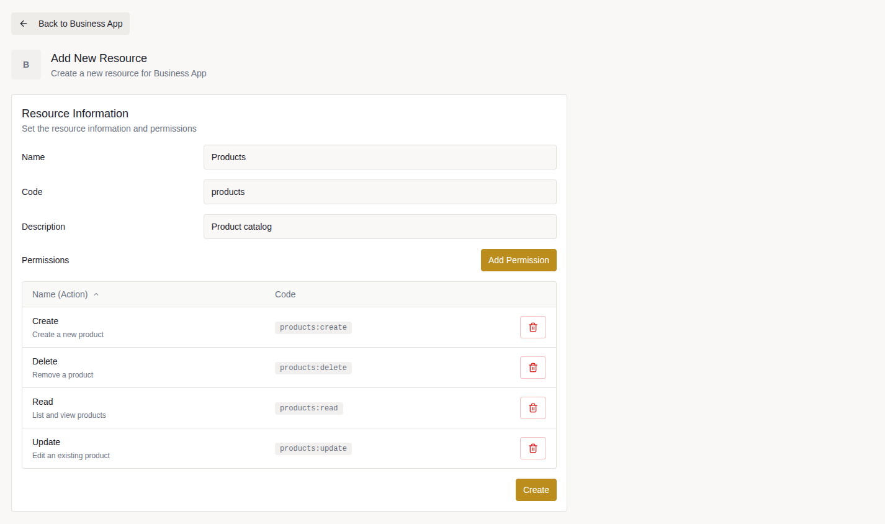Sort by Name (Action) column chevron
Image resolution: width=885 pixels, height=524 pixels.
(x=96, y=294)
